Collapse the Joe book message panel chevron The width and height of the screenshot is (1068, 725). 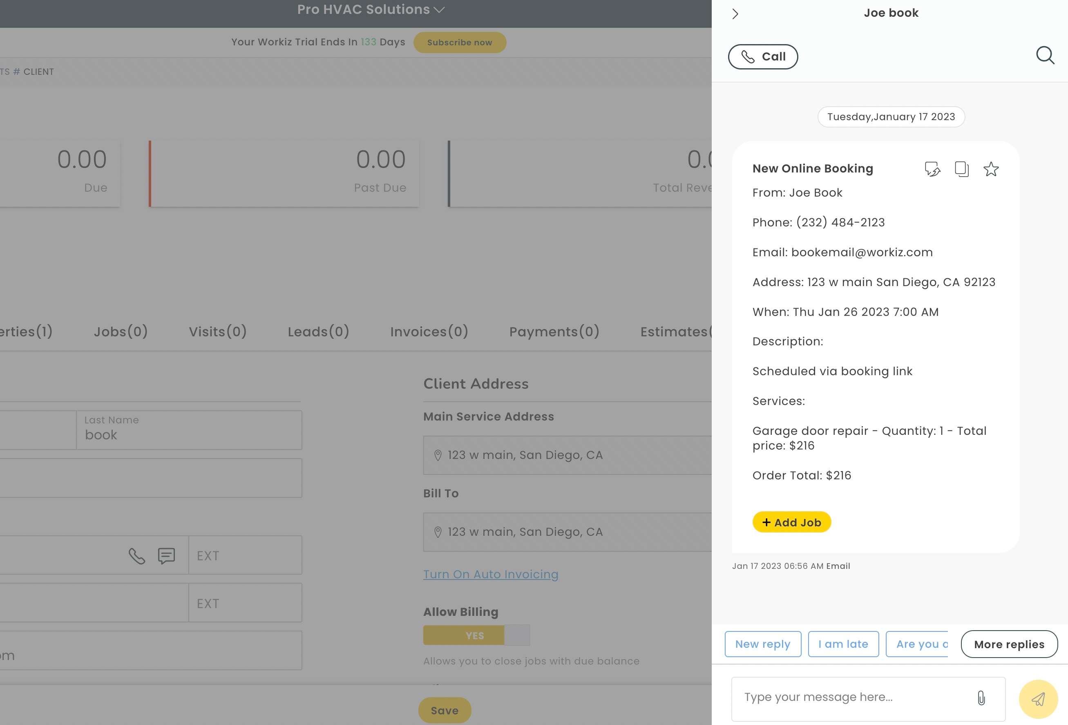pyautogui.click(x=735, y=14)
